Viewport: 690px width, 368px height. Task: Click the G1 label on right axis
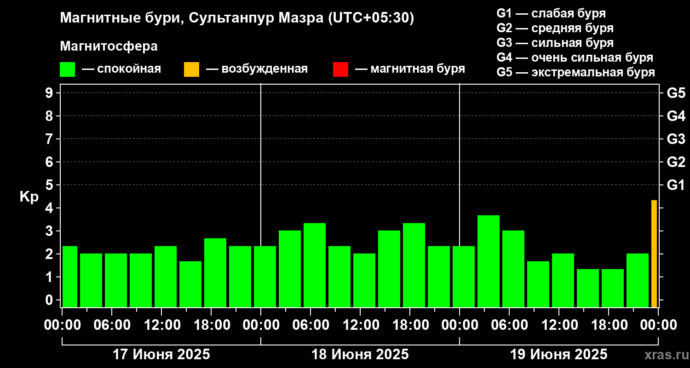pos(676,185)
